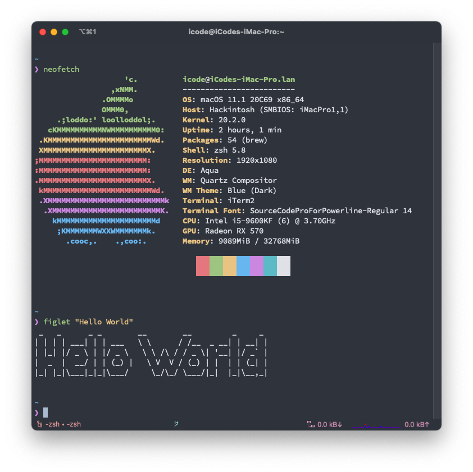
Task: Click the DE line reading Aqua
Action: (201, 170)
